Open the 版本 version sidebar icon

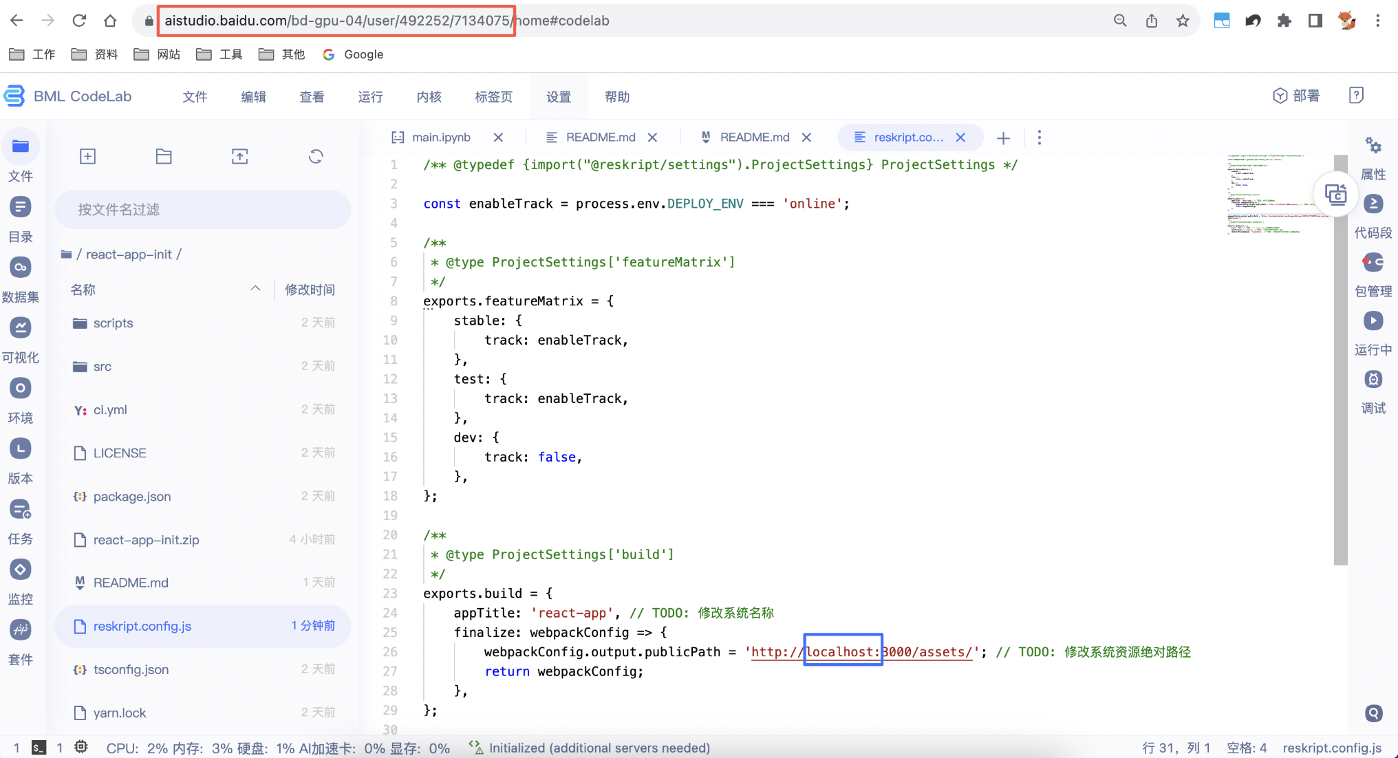[x=21, y=448]
